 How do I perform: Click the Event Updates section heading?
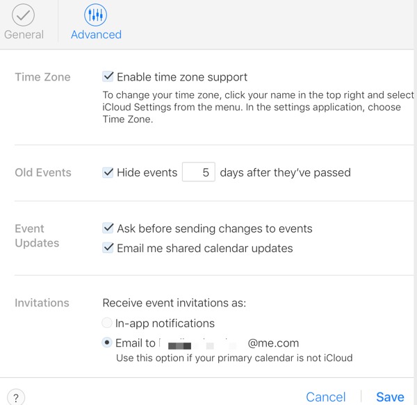click(37, 235)
